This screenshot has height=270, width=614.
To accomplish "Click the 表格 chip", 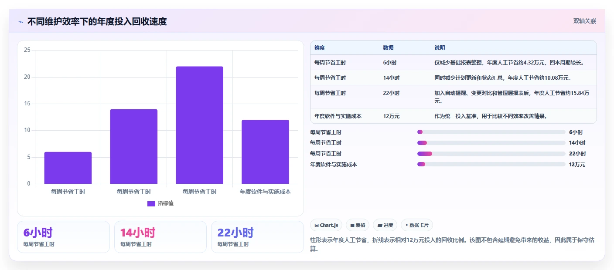I will 358,225.
